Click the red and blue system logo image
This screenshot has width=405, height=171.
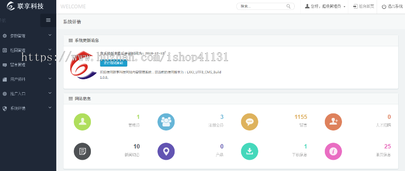(83, 65)
